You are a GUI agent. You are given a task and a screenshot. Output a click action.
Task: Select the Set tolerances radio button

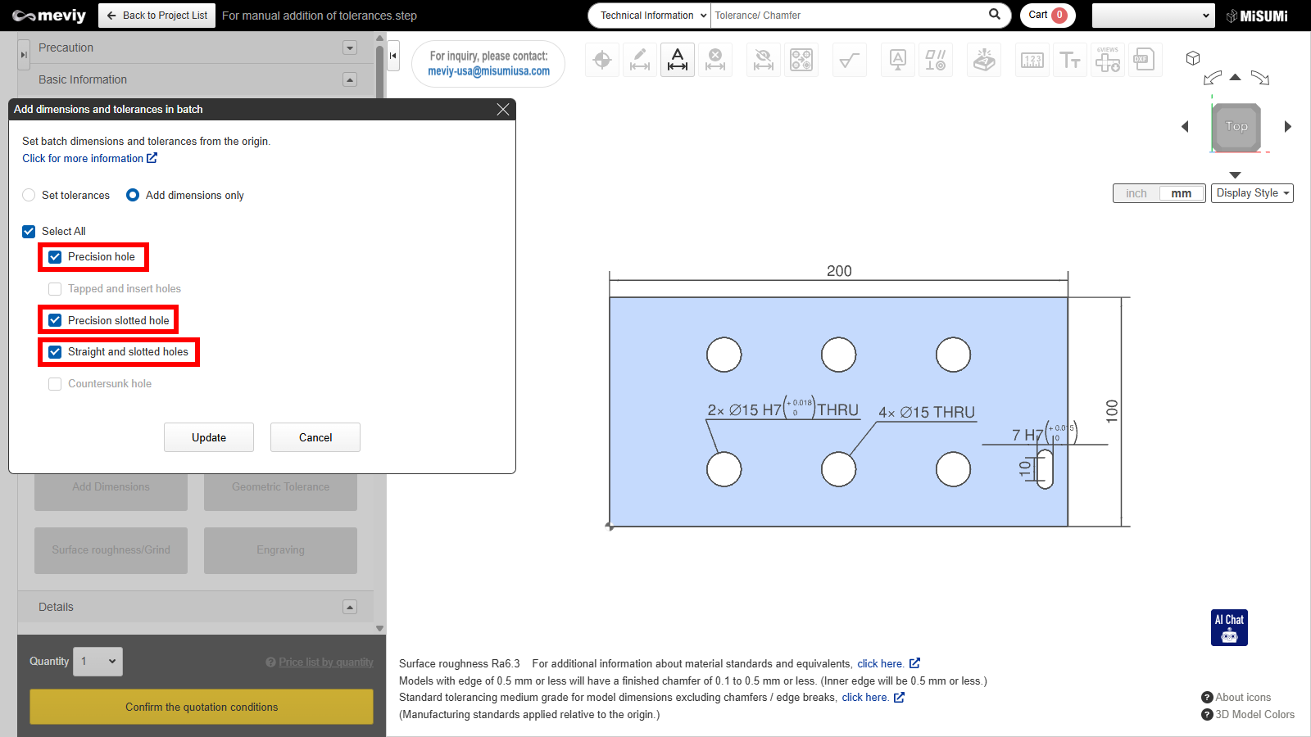pyautogui.click(x=29, y=195)
